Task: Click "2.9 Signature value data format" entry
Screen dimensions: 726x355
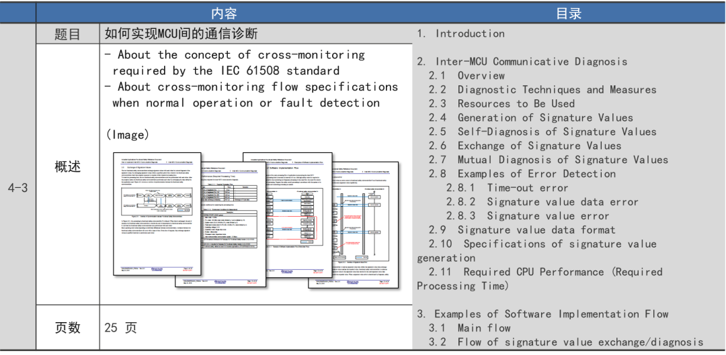Action: click(x=522, y=230)
